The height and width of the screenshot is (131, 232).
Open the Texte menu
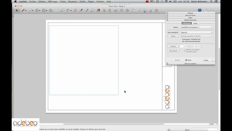pos(63,1)
